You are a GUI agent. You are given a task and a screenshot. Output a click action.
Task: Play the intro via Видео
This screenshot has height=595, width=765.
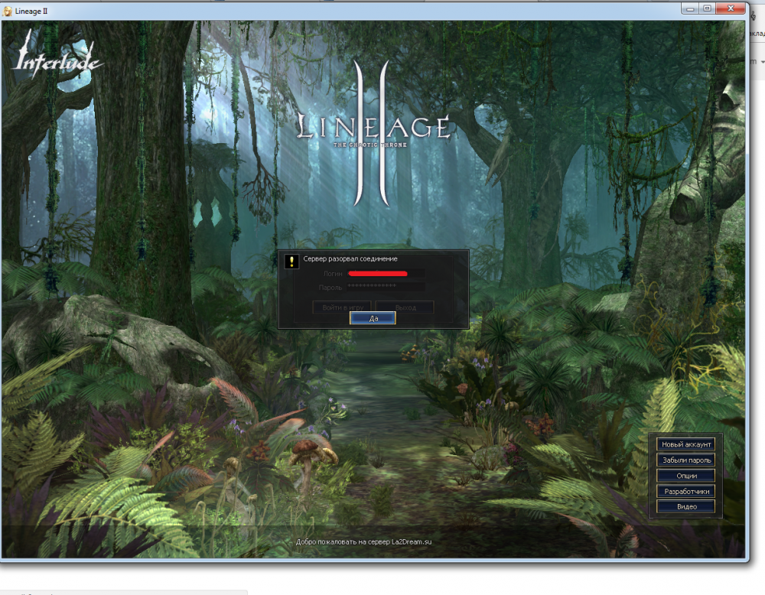click(x=686, y=506)
